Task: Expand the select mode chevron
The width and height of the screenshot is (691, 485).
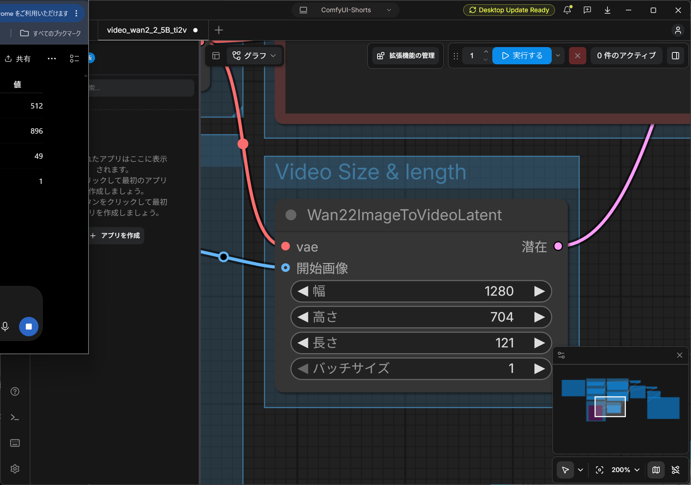Action: point(581,470)
